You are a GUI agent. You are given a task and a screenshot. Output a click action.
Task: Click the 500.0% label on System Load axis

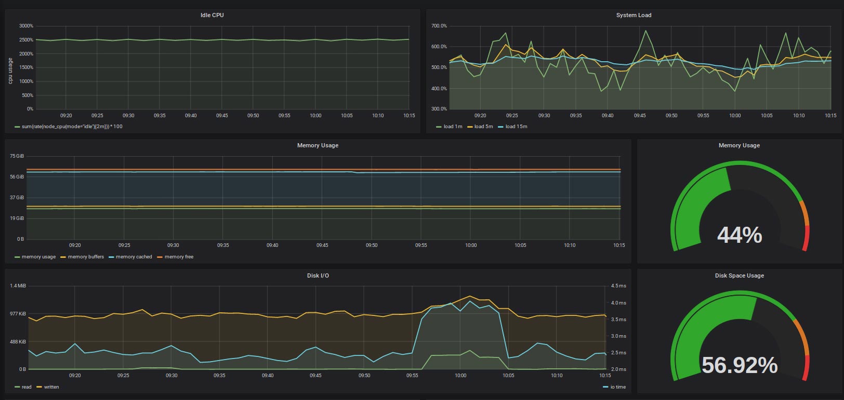coord(439,67)
